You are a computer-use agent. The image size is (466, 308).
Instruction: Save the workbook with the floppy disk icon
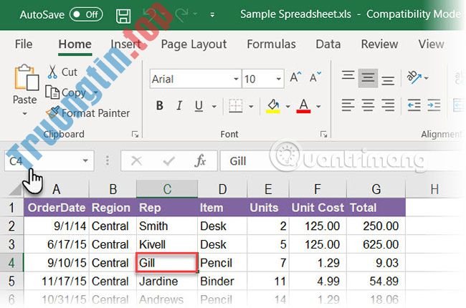(x=123, y=16)
